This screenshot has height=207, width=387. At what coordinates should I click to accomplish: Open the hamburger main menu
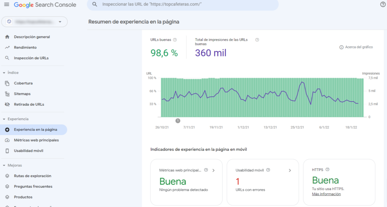[7, 5]
